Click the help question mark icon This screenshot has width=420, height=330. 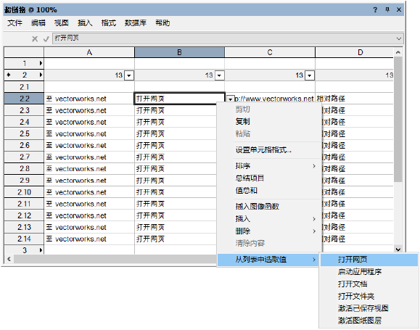pyautogui.click(x=375, y=10)
